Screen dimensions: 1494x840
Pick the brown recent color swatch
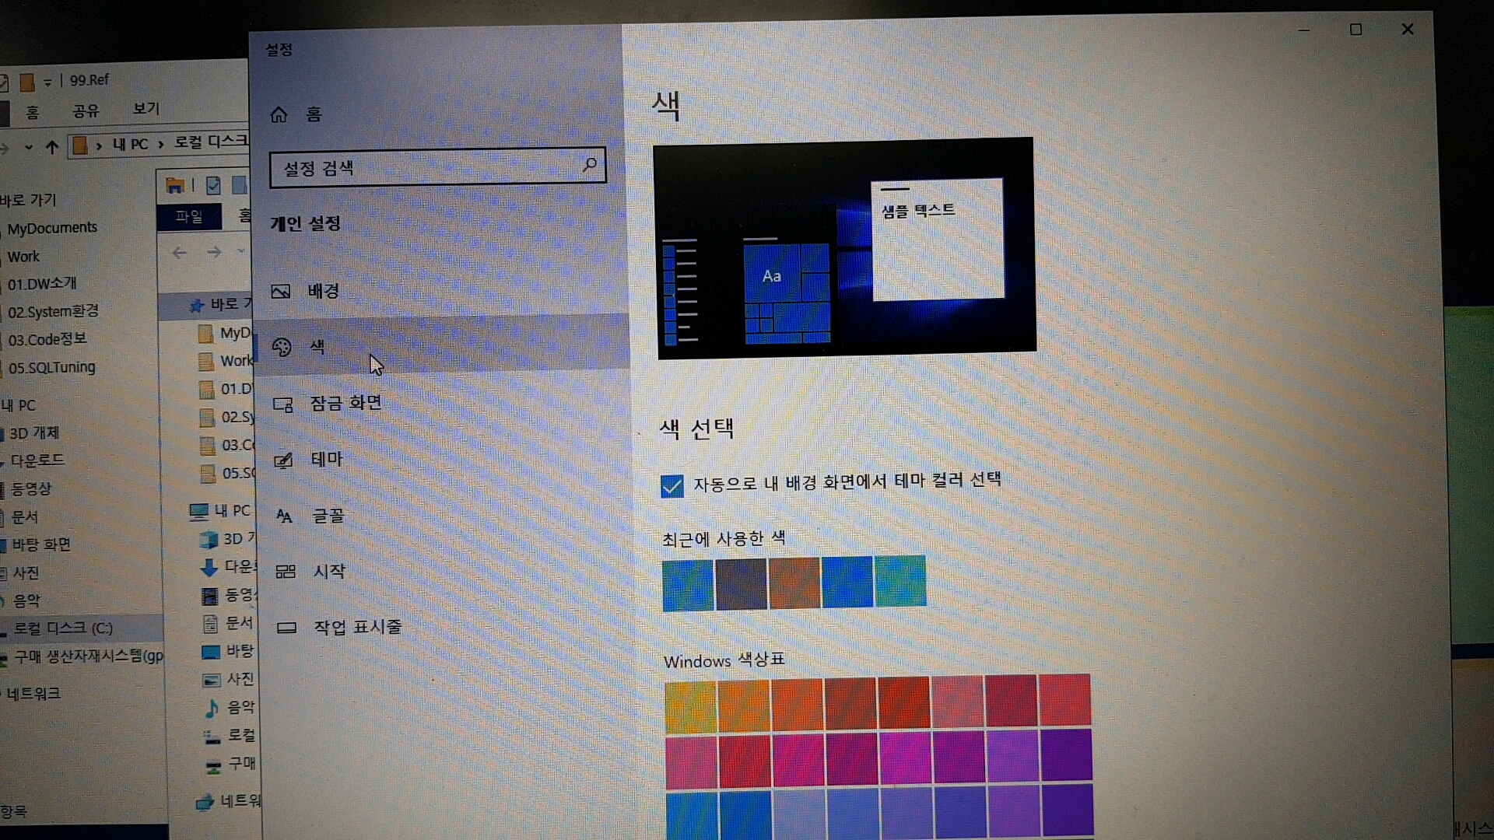tap(794, 583)
